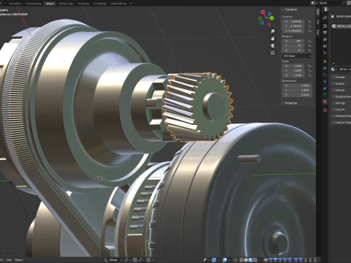Screen dimensions: 351x263
Task: Select the orange-outlined drive gear in viewport
Action: (198, 107)
